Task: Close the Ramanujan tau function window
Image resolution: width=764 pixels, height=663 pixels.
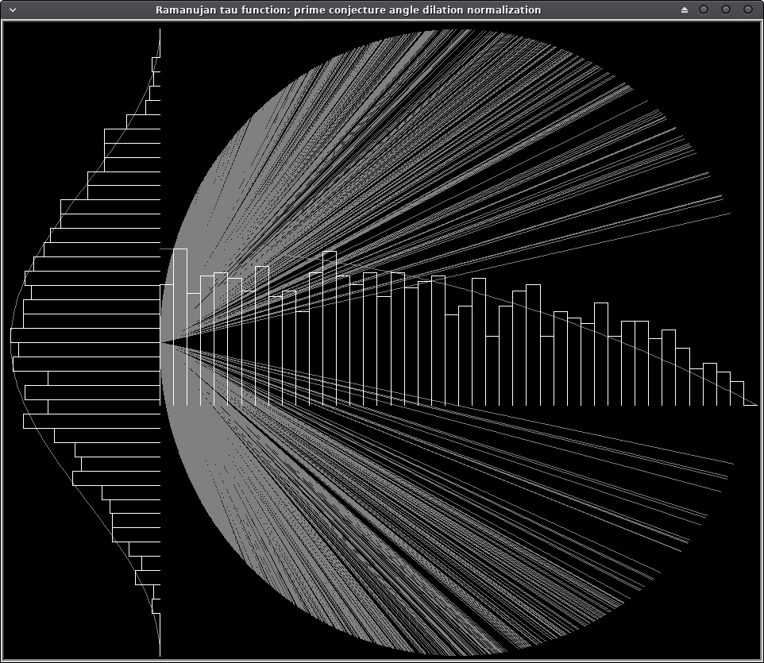Action: tap(748, 10)
